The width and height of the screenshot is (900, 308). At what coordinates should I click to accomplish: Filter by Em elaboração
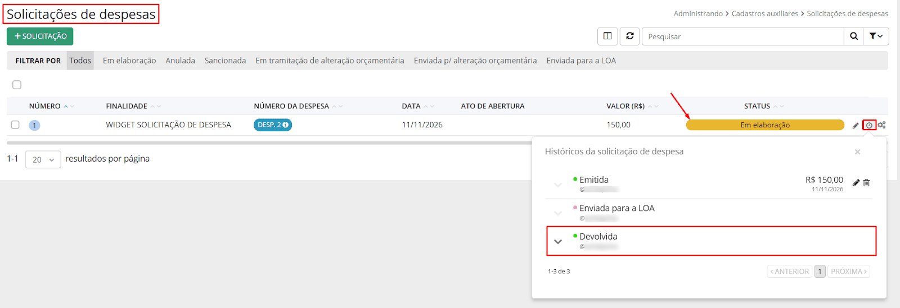(129, 61)
